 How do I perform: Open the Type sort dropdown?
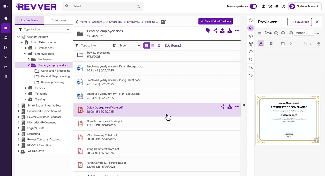(129, 45)
